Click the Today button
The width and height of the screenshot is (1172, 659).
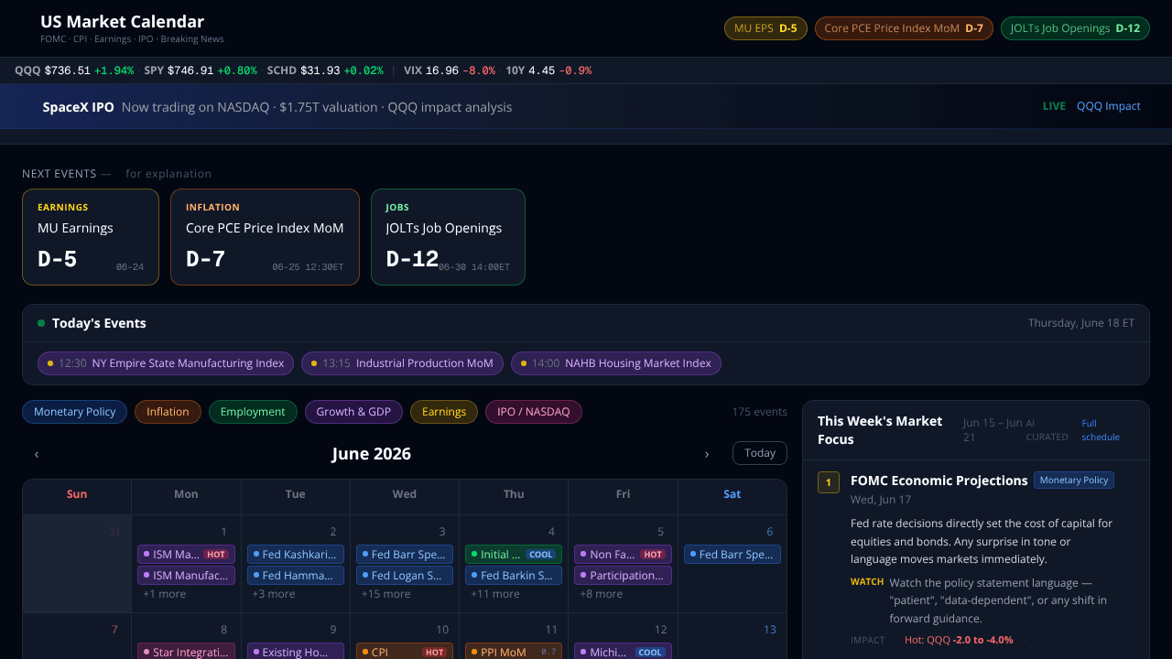(x=760, y=453)
